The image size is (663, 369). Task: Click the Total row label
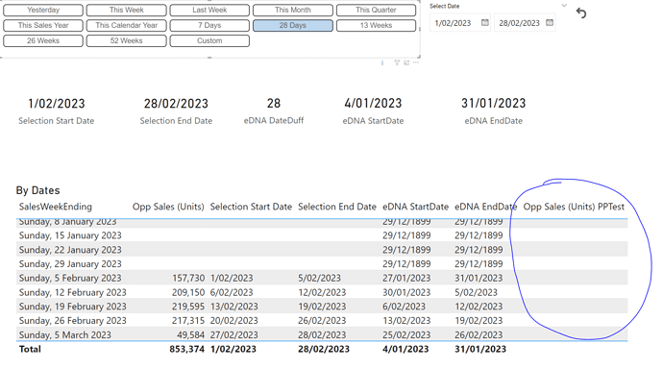point(30,349)
